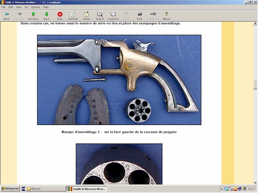Click the sentence starting 'Dans certains cas'
The image size is (258, 193).
point(101,23)
